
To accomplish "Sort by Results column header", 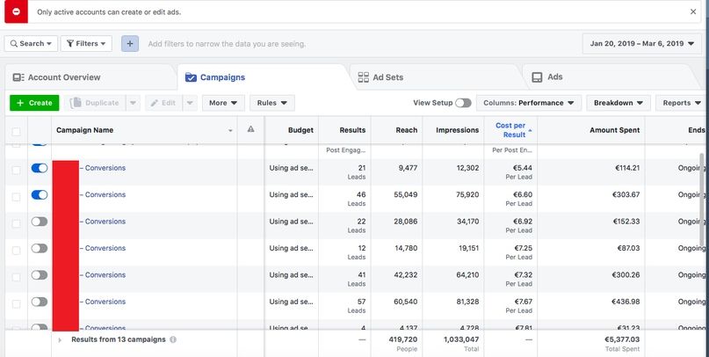I will coord(344,130).
